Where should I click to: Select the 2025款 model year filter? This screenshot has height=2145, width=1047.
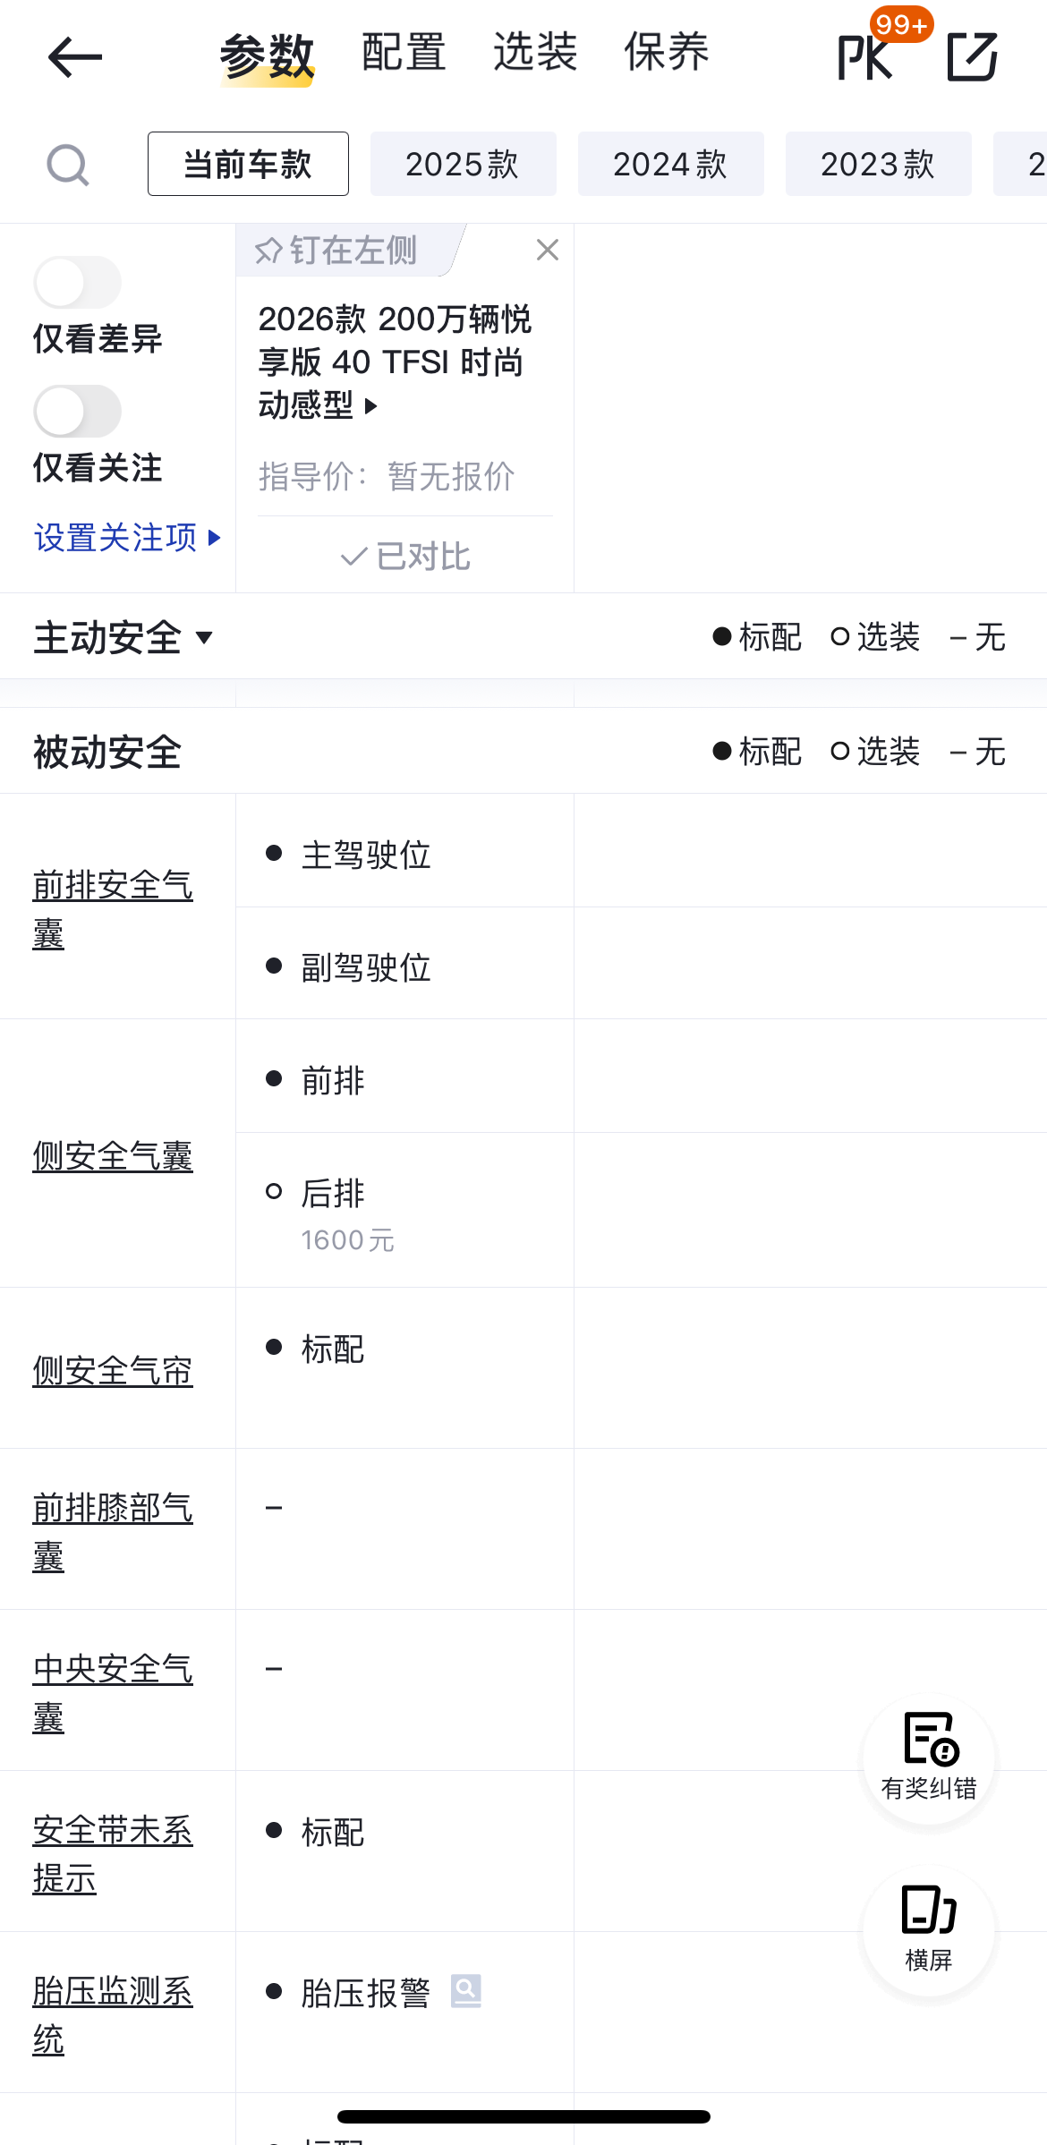[x=463, y=165]
